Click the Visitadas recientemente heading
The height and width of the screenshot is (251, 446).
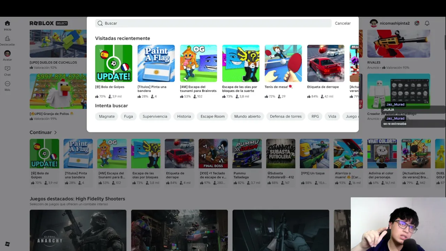[x=123, y=38]
